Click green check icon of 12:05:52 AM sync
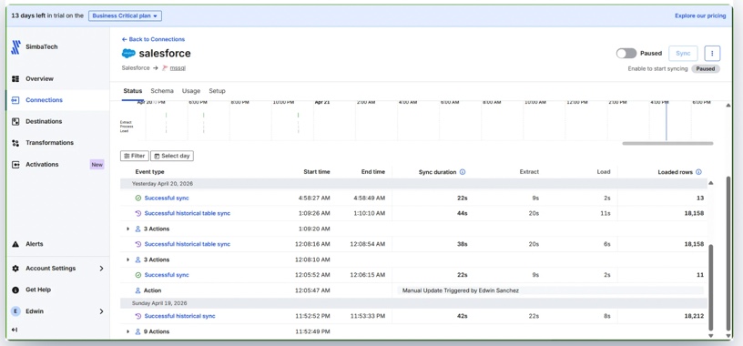The height and width of the screenshot is (346, 743). click(x=138, y=275)
